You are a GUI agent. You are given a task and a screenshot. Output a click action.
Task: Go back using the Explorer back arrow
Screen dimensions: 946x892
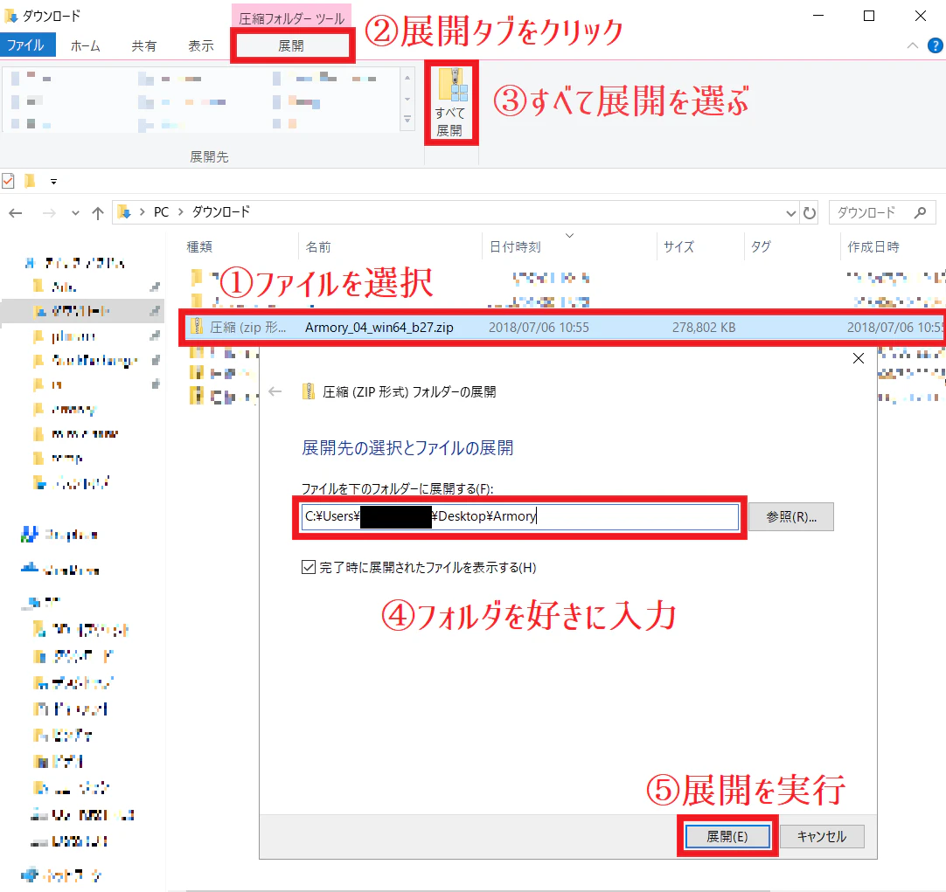[16, 213]
